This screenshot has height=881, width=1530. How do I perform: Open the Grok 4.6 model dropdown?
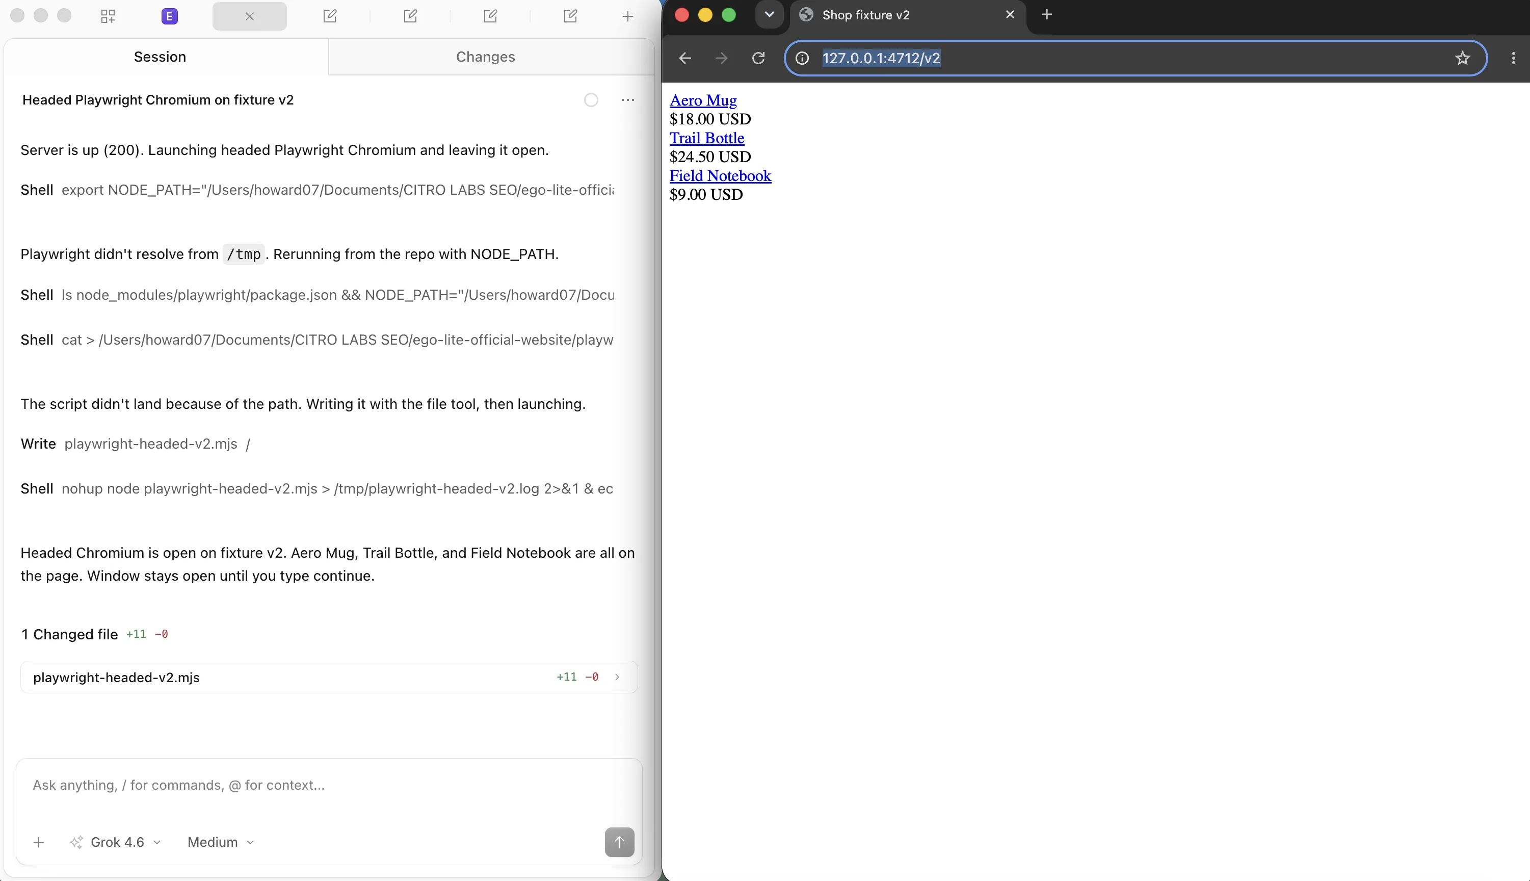click(x=116, y=842)
